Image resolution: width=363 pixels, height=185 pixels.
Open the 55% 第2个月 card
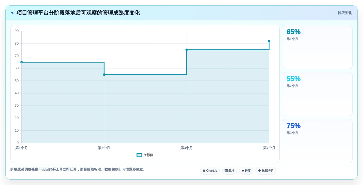[318, 94]
